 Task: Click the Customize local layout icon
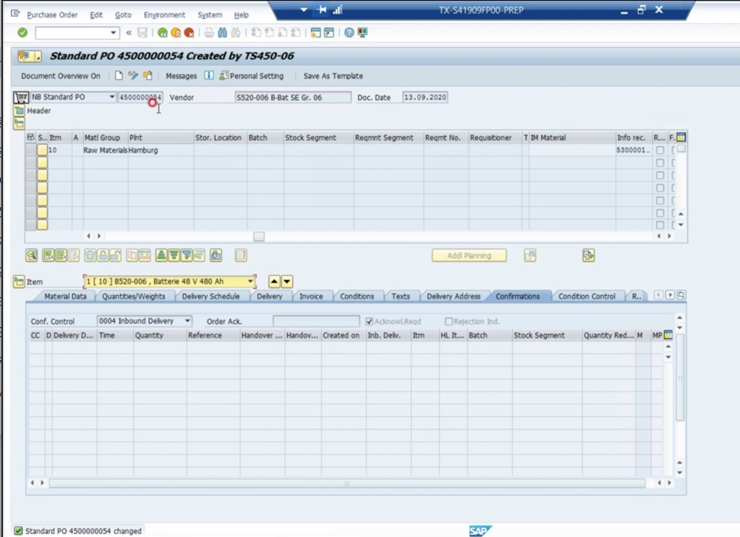pos(363,32)
